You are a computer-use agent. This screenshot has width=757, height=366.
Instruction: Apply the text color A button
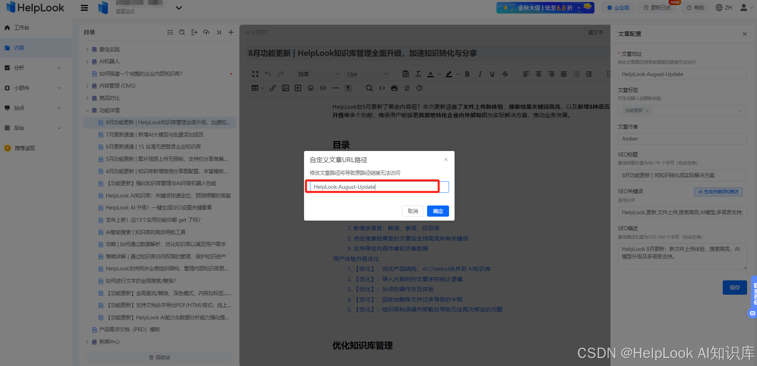(431, 74)
